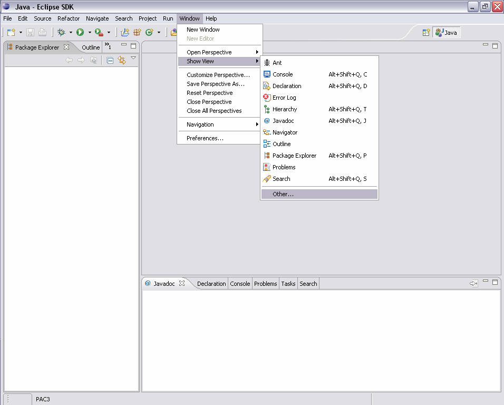Select Console in the Show View submenu
Viewport: 504px width, 405px height.
(x=319, y=74)
